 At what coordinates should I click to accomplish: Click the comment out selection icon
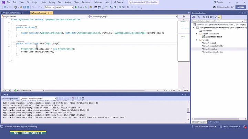pyautogui.click(x=120, y=7)
